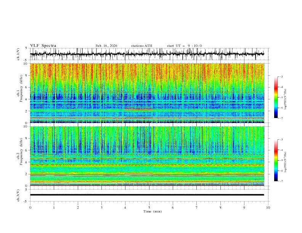Click time axis tick label "1"
302x233 pixels.
tap(54, 207)
